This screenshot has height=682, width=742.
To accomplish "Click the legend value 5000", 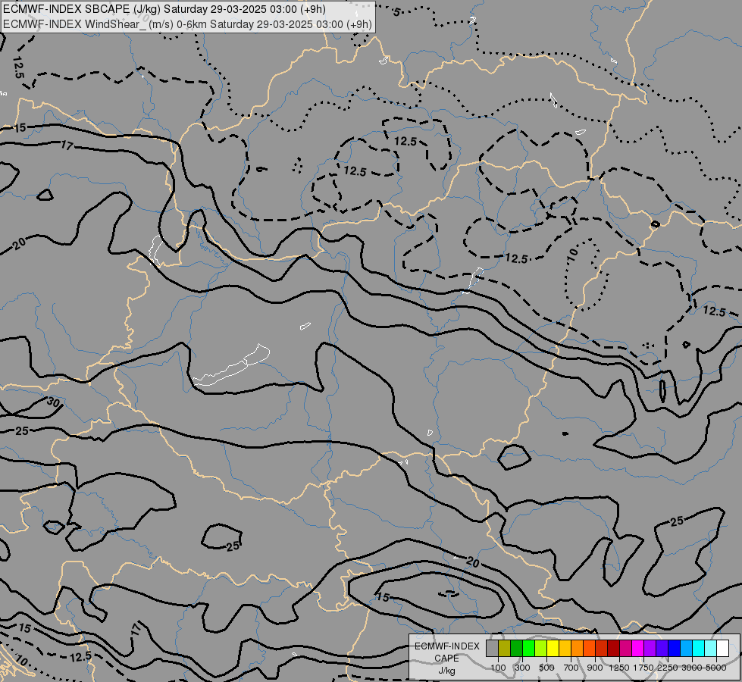I will pyautogui.click(x=716, y=668).
